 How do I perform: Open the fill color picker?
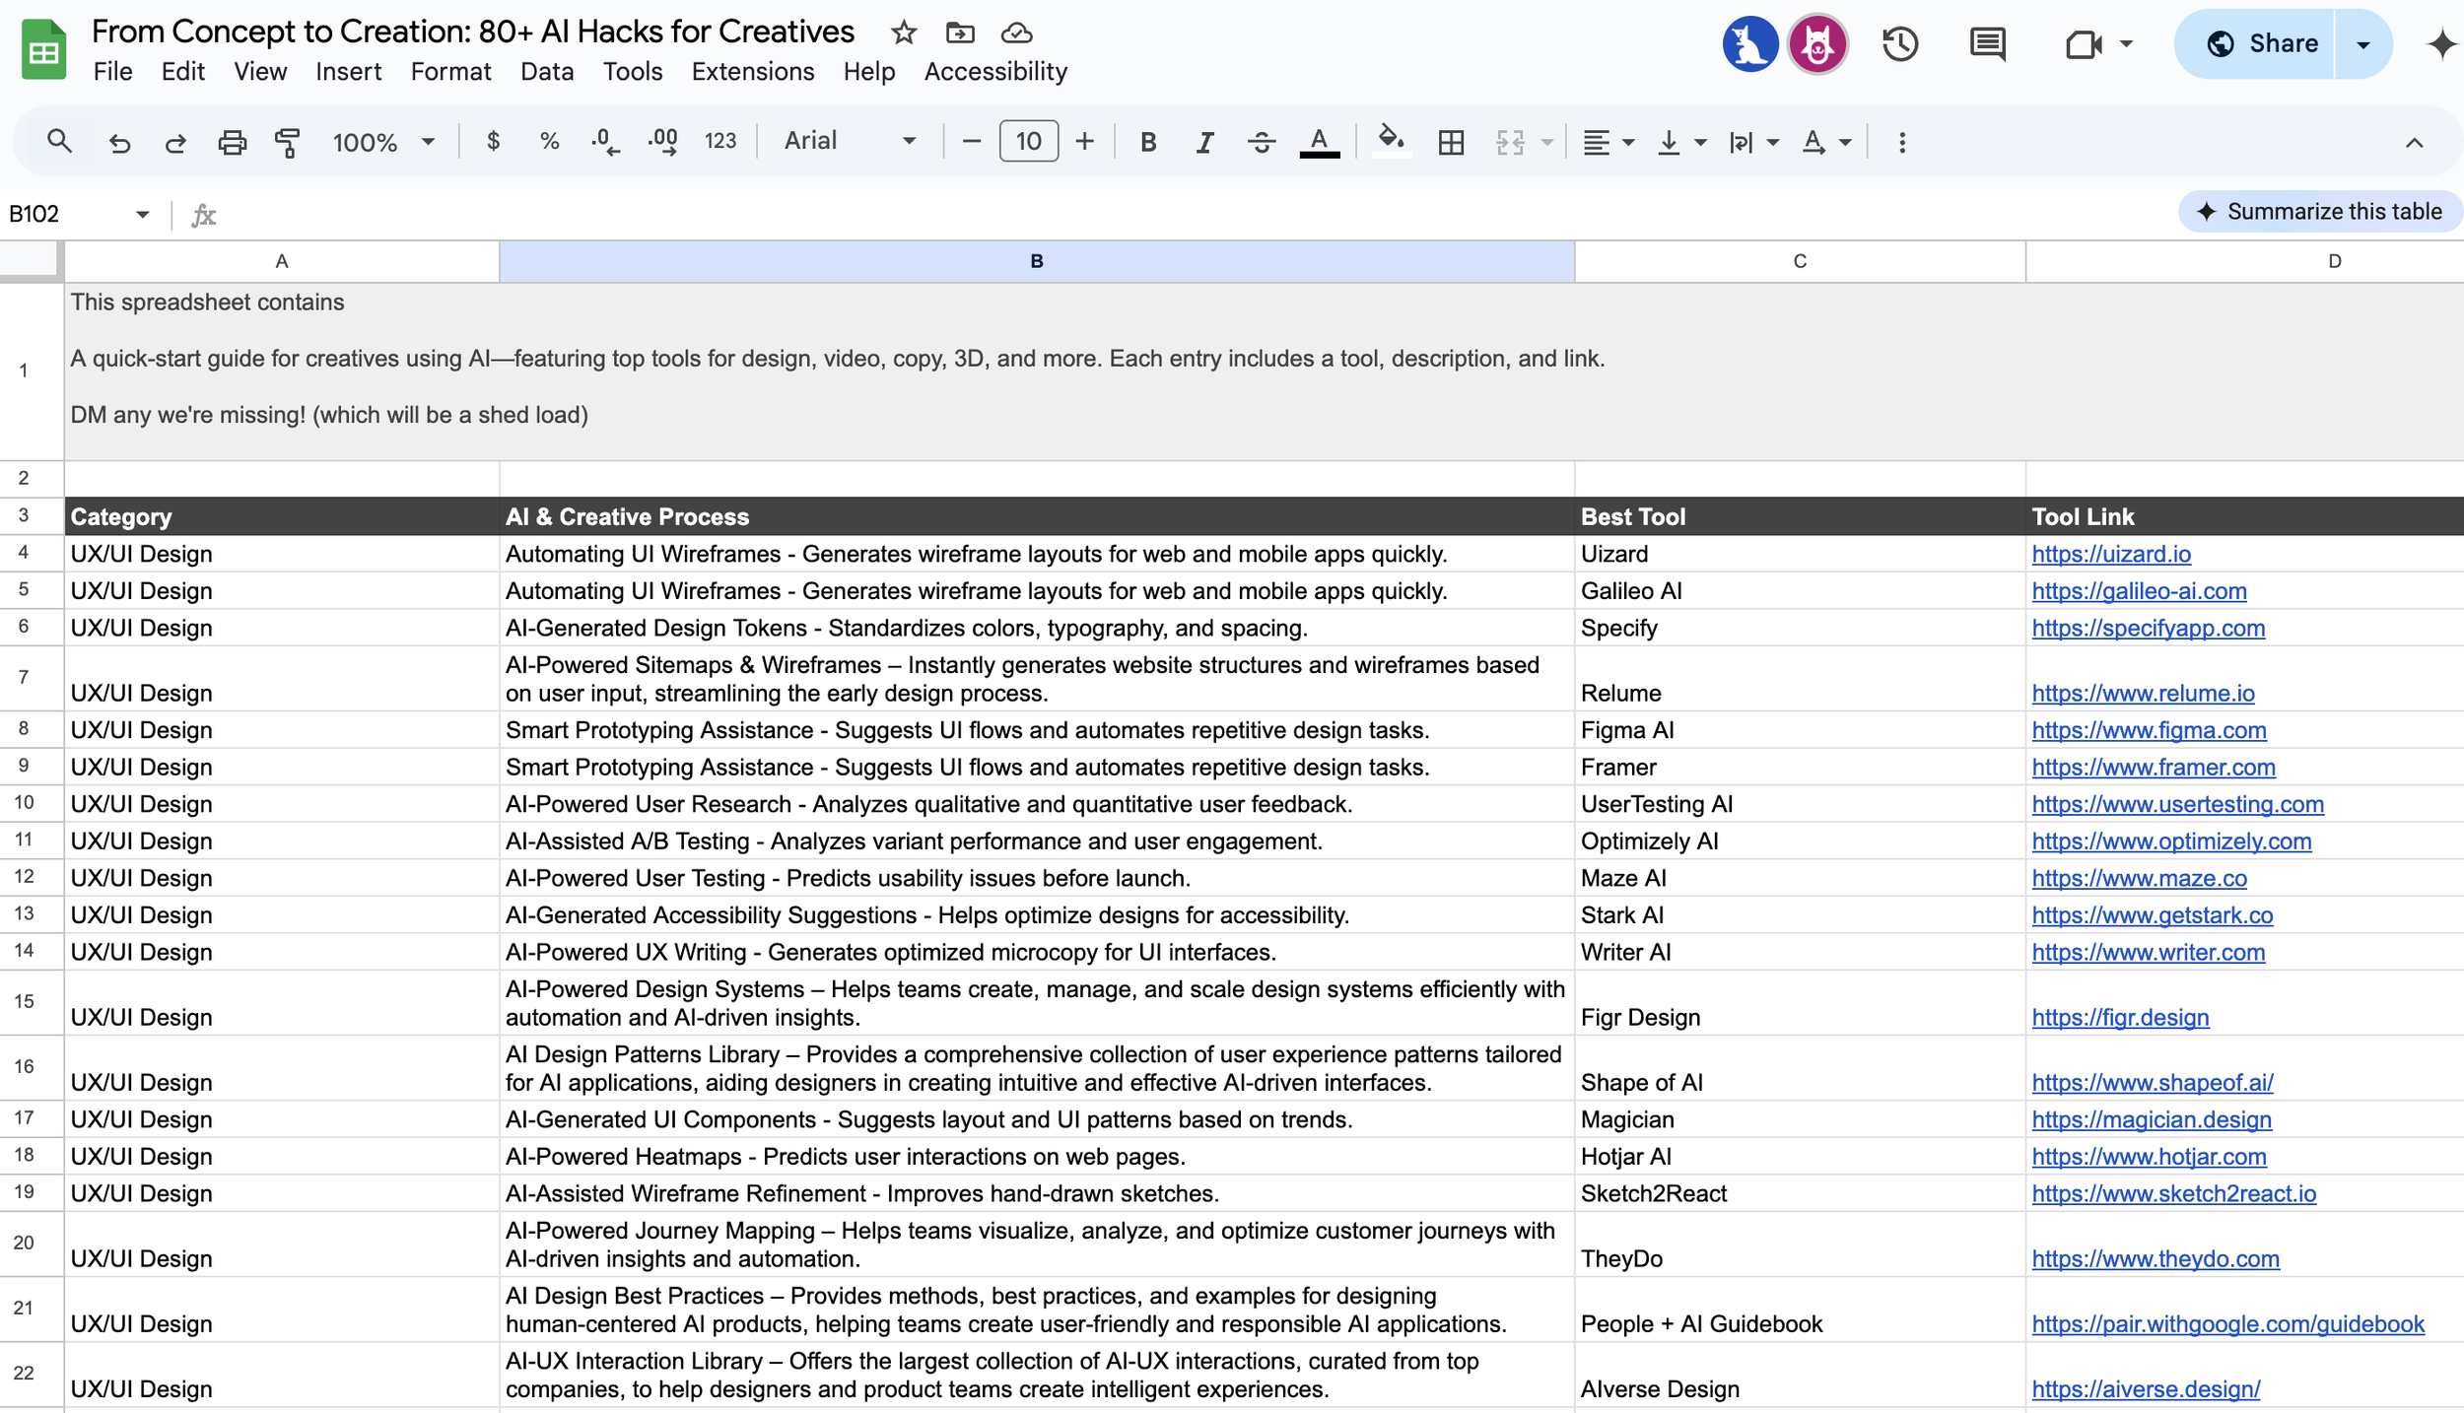click(x=1391, y=140)
